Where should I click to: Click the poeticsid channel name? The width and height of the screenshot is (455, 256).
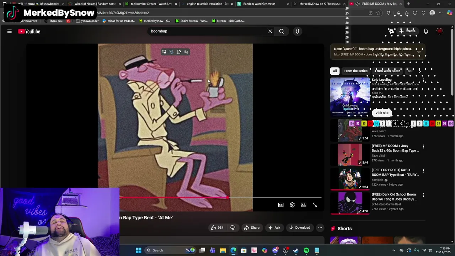[378, 180]
